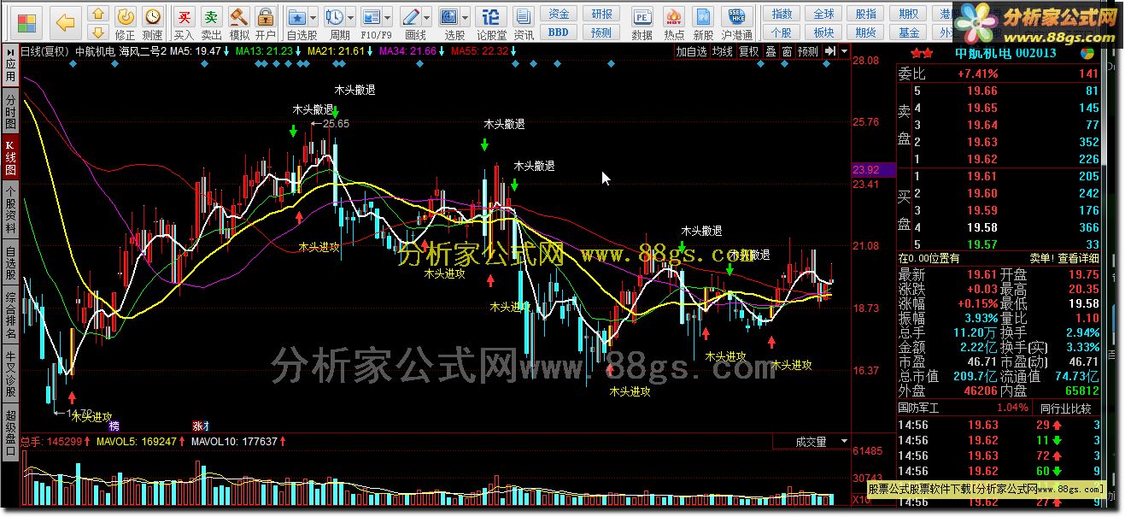
Task: Click the 研报 button
Action: (601, 14)
